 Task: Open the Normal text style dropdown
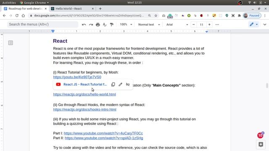tap(149, 24)
